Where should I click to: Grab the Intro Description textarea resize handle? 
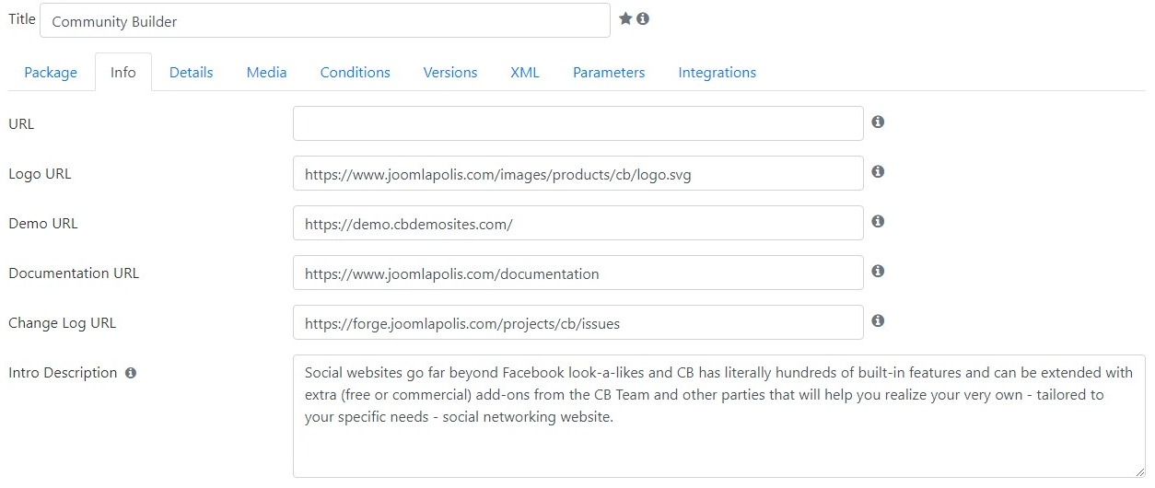tap(1139, 471)
